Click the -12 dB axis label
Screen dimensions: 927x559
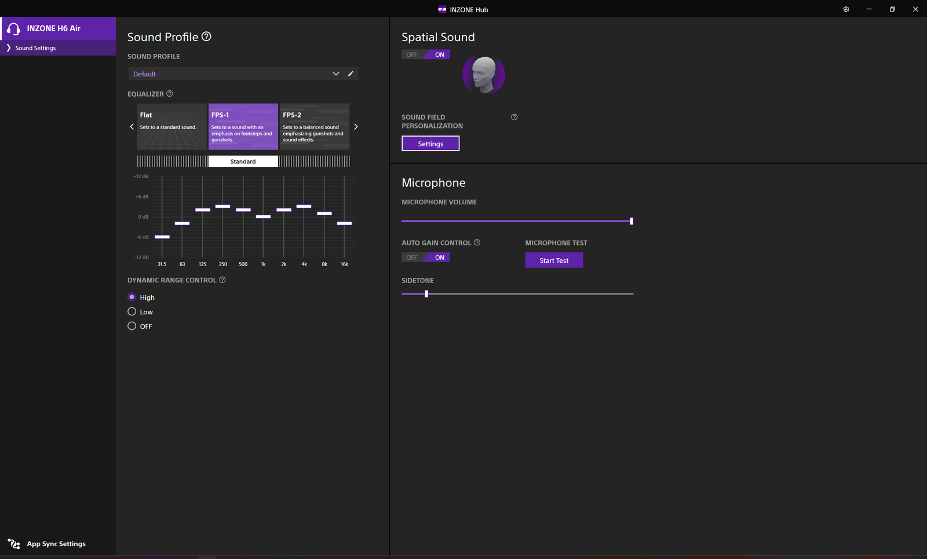coord(142,258)
